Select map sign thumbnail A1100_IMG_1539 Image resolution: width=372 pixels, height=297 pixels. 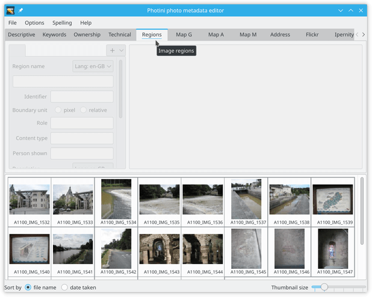(333, 202)
